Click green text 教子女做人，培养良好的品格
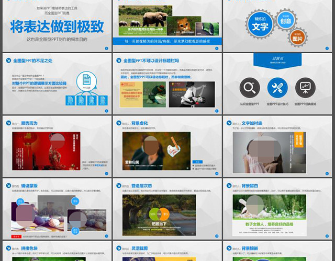Screen dimensions: 335x261 [269, 224]
